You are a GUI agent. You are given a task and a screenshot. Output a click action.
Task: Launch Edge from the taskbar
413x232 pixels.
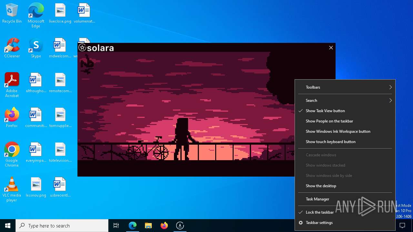coord(133,226)
